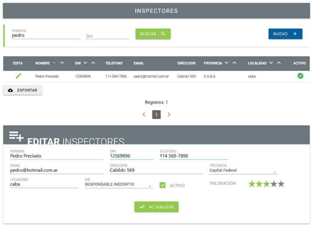Sort LOCALIDAD column descending with the down arrow
The width and height of the screenshot is (314, 235).
pos(271,63)
